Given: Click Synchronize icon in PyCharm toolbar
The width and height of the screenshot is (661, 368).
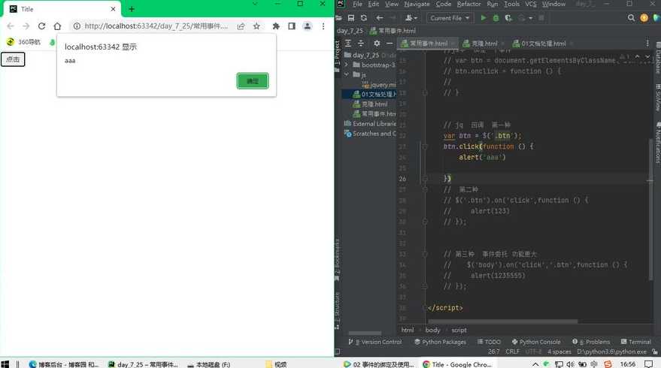Looking at the screenshot, I should click(x=363, y=18).
